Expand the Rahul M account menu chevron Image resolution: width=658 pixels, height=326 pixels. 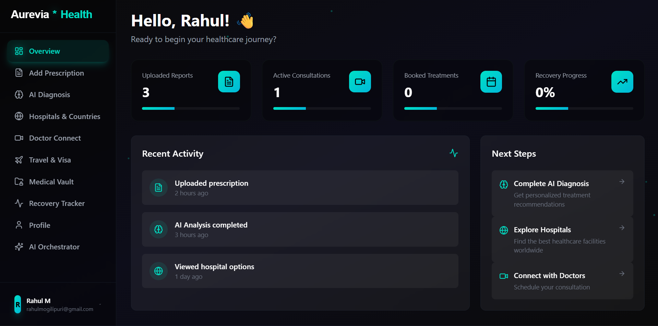pos(100,304)
